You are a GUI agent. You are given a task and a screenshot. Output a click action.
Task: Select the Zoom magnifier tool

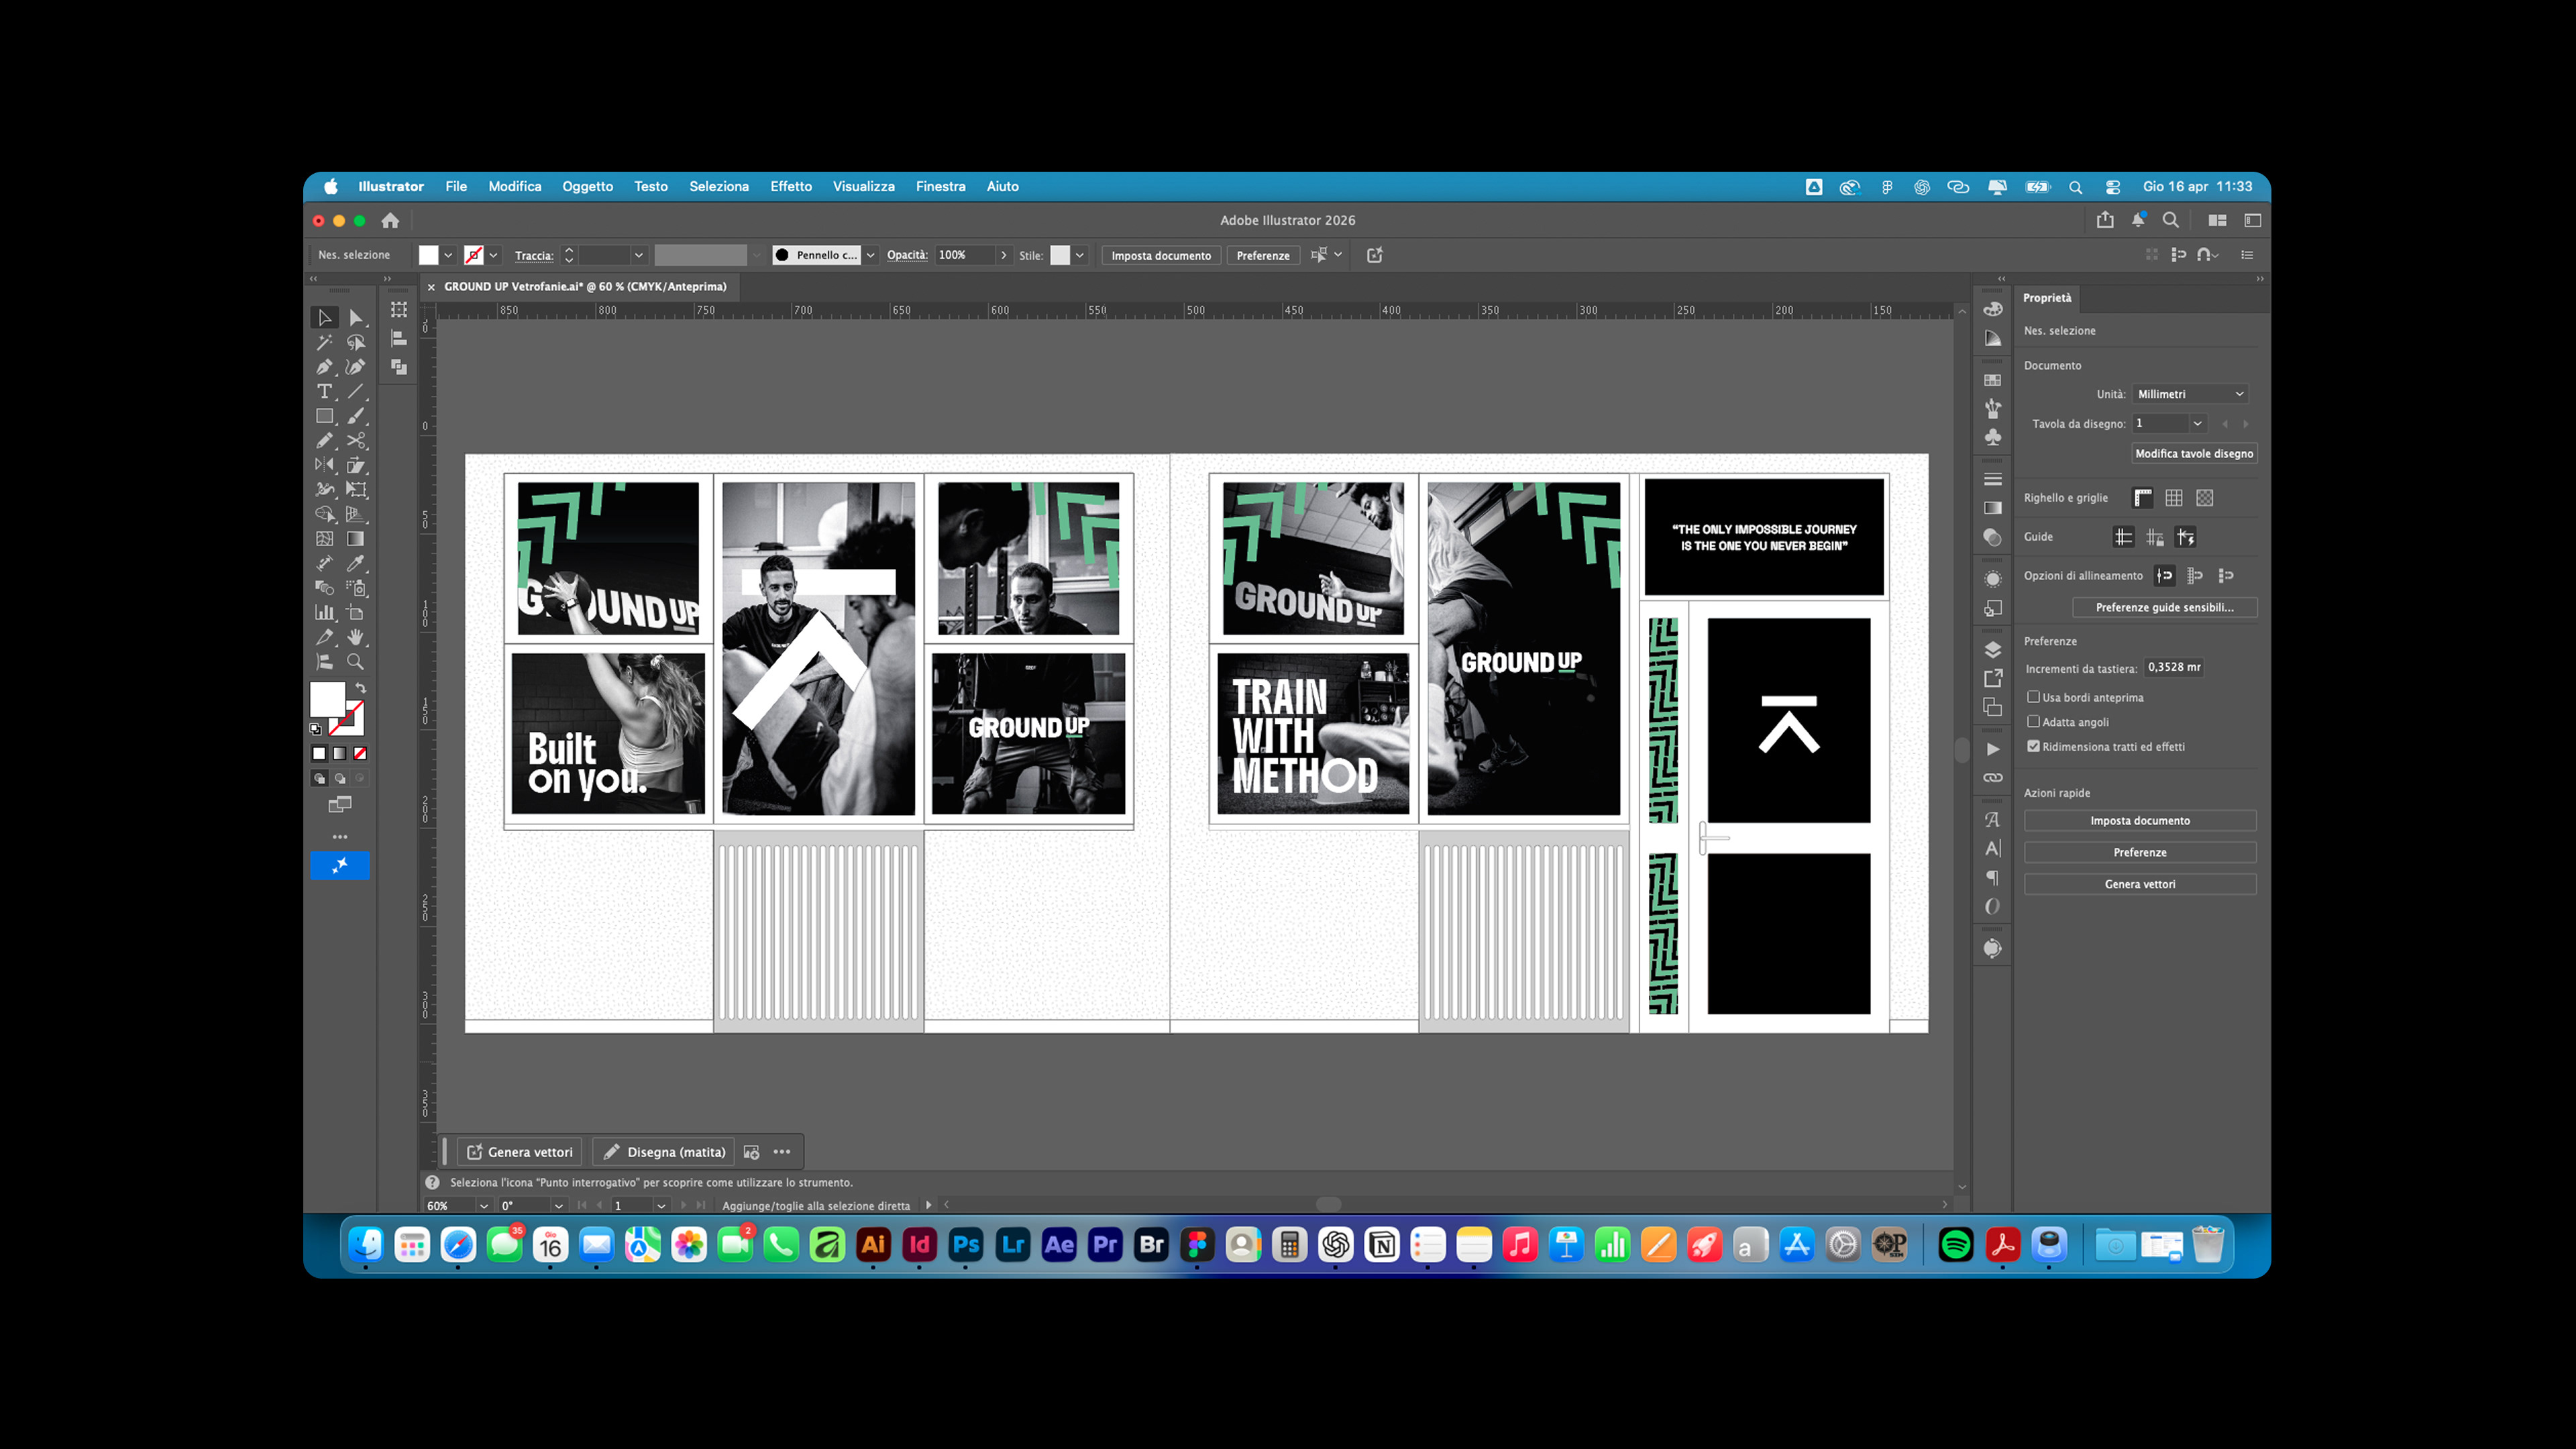[x=356, y=662]
